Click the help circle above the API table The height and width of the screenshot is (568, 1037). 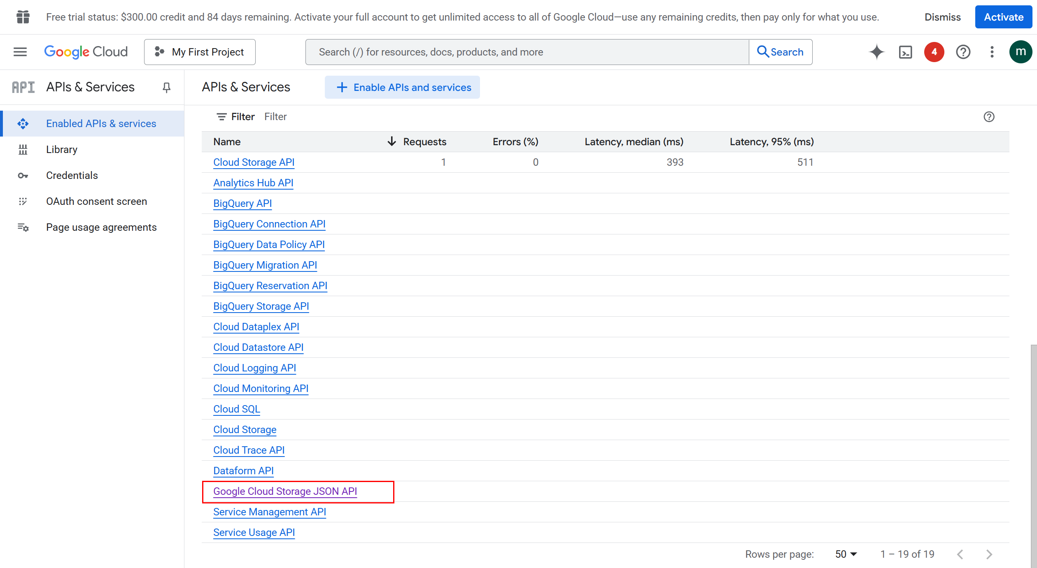tap(989, 117)
